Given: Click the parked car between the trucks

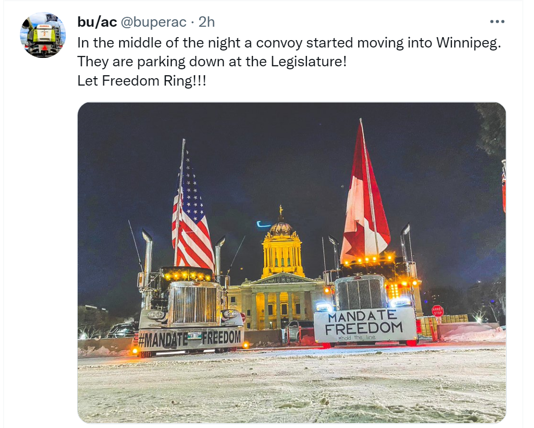Looking at the screenshot, I should point(298,331).
